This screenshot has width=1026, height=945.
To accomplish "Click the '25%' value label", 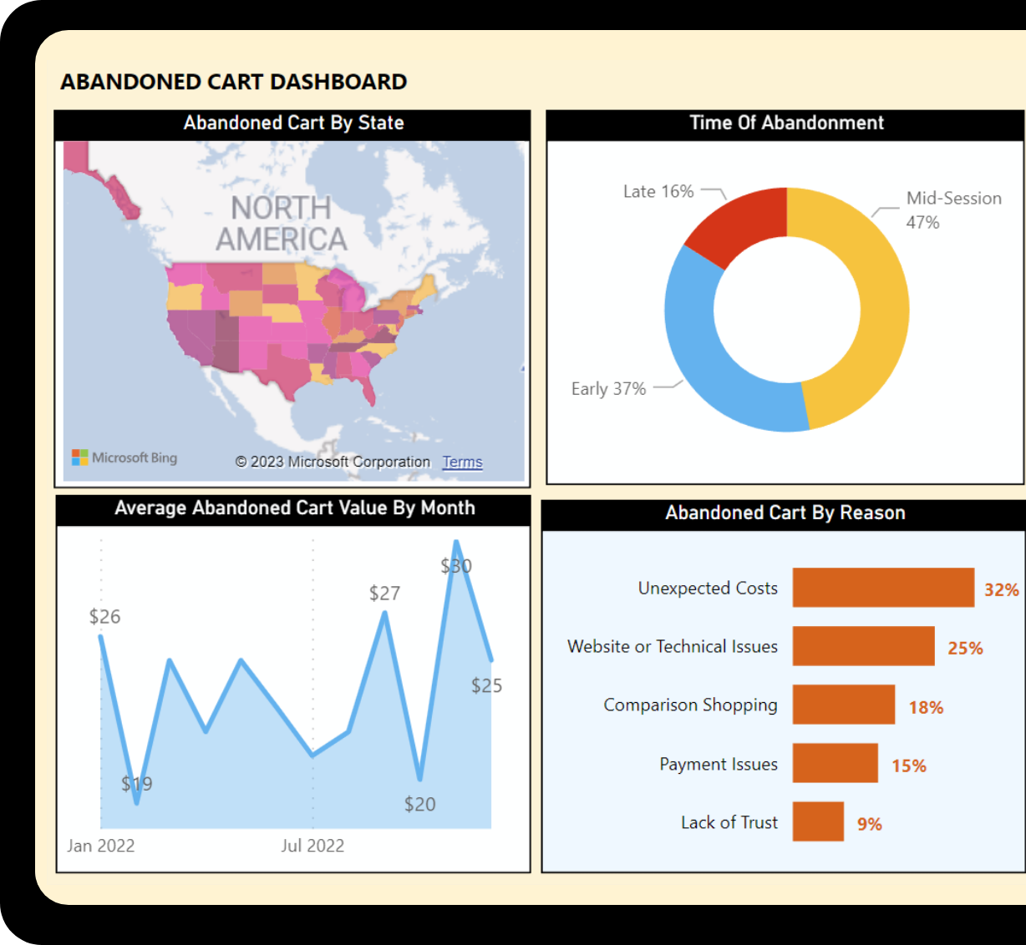I will coord(965,648).
